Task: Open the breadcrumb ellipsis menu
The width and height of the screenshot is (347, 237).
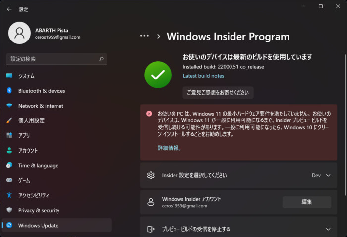Action: pyautogui.click(x=145, y=36)
